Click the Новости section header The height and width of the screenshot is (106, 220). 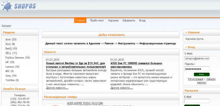tap(111, 52)
